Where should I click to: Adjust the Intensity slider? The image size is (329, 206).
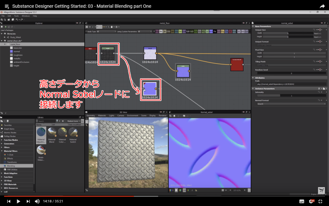click(291, 96)
